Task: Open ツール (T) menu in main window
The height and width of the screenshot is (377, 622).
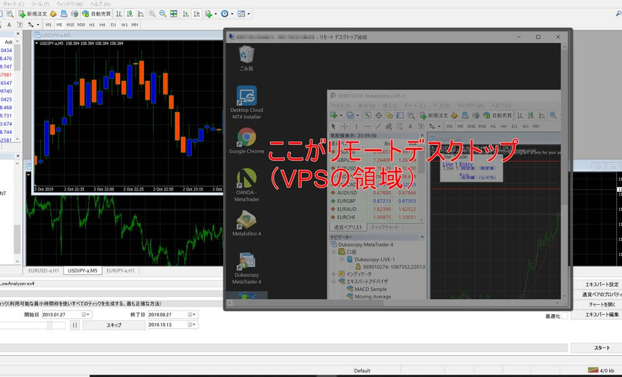Action: [x=40, y=4]
